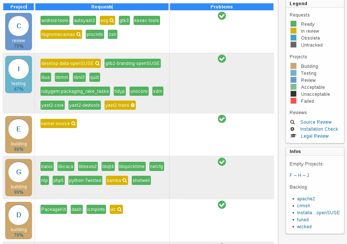Click the magnifier icon on libgnomecanvas request
Image resolution: width=347 pixels, height=244 pixels.
[x=78, y=34]
